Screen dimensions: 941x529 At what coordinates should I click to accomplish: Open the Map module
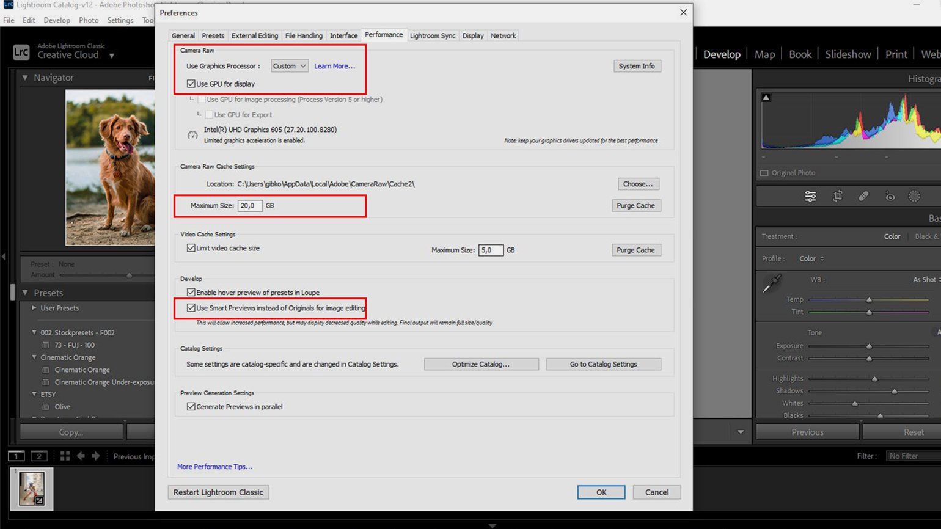pyautogui.click(x=764, y=54)
